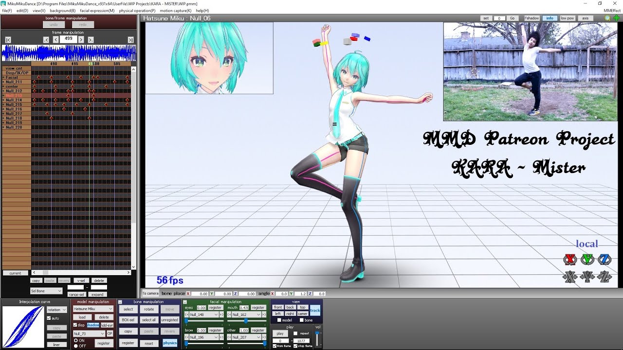The width and height of the screenshot is (623, 350).
Task: Click the BOX-sel button
Action: 128,320
